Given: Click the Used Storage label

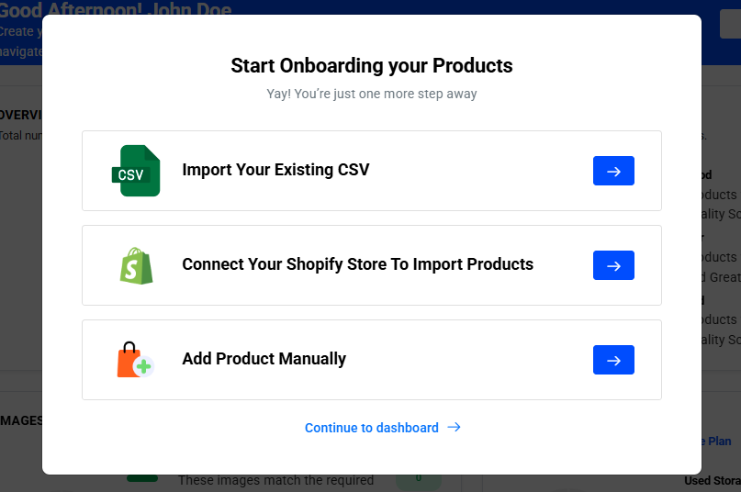Looking at the screenshot, I should click(x=712, y=481).
